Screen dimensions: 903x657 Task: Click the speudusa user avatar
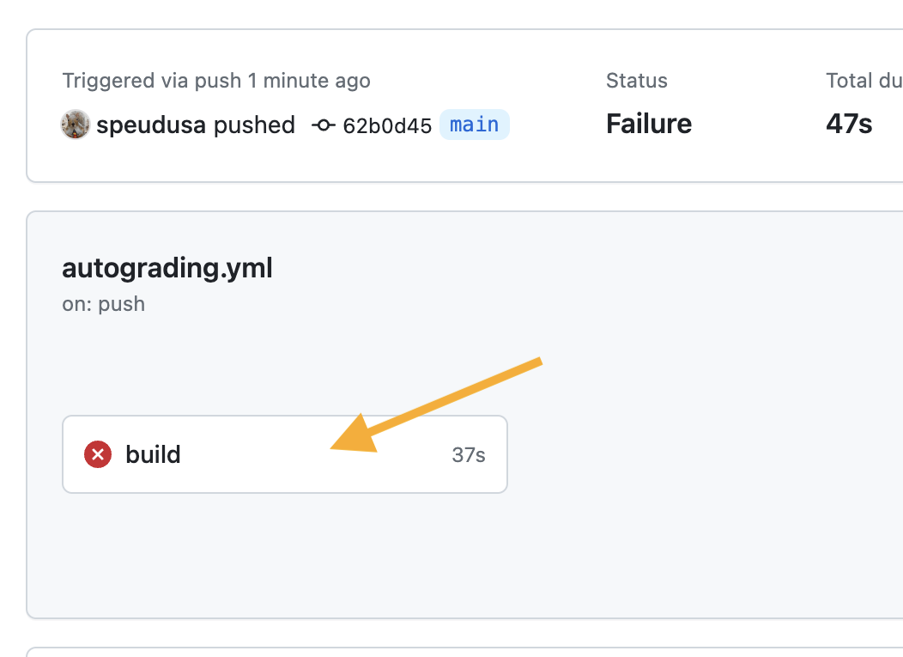76,125
